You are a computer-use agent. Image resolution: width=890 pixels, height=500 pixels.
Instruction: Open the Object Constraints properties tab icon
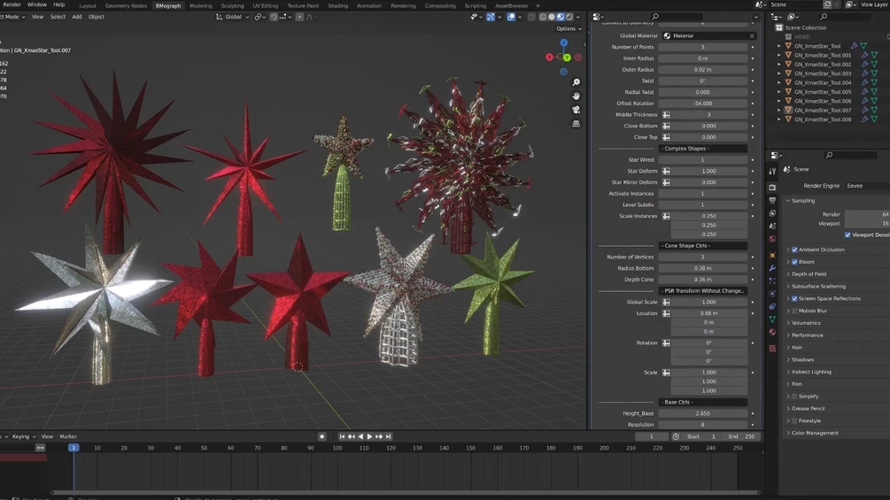(772, 307)
